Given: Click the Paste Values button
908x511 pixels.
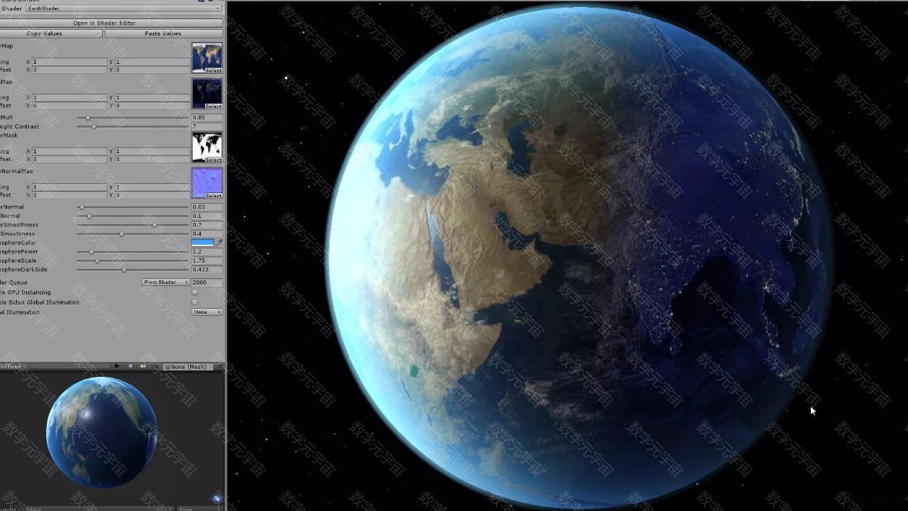Looking at the screenshot, I should point(163,33).
